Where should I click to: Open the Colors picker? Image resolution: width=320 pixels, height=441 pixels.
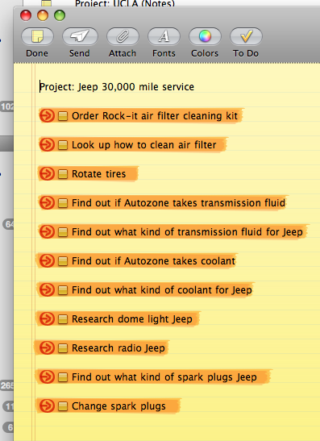205,36
